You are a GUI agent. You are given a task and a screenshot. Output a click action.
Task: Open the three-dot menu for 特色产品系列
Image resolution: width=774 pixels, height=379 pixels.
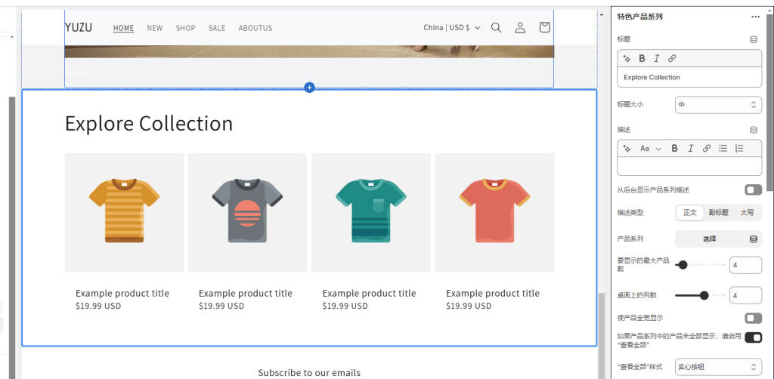pyautogui.click(x=755, y=17)
